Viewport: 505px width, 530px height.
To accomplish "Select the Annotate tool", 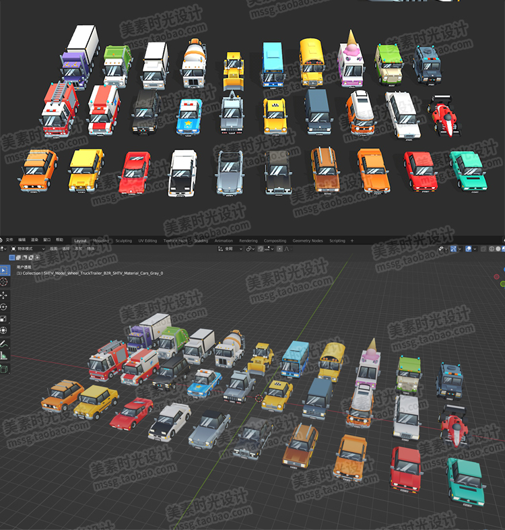I will 4,344.
